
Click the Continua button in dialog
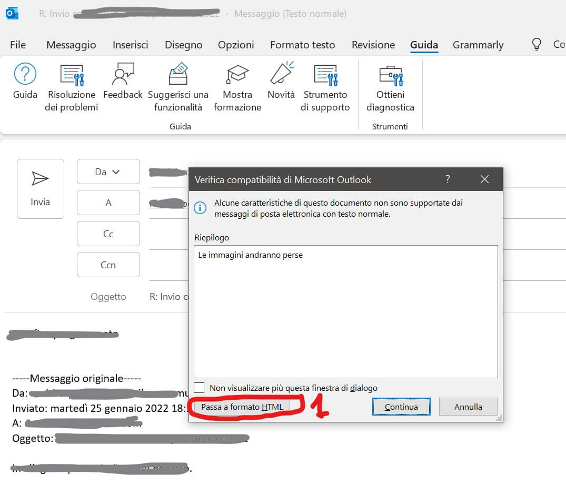[401, 407]
